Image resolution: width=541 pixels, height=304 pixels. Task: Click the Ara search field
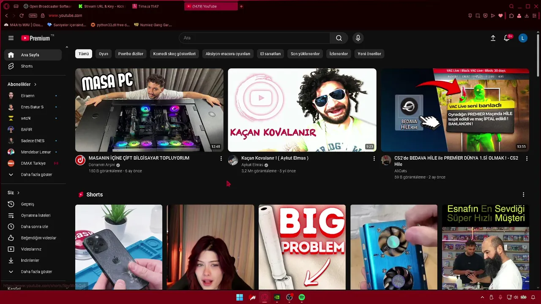point(254,38)
